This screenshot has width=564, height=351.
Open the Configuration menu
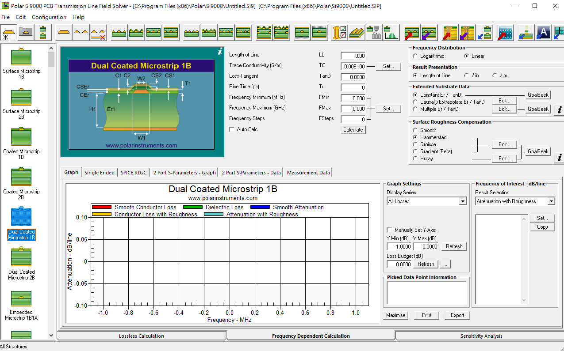point(49,17)
